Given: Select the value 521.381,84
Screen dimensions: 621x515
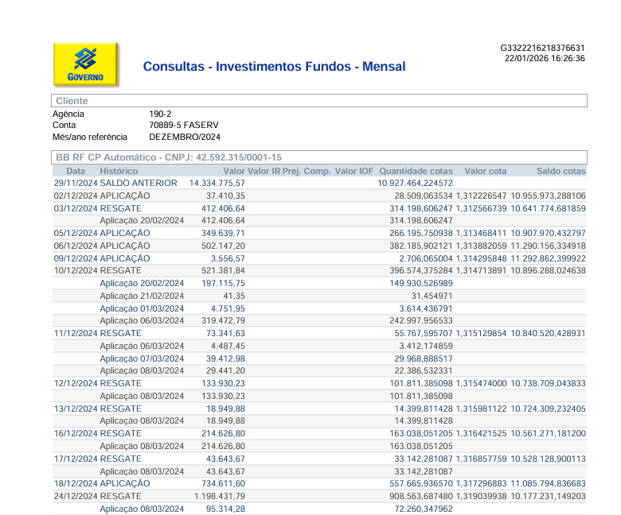Looking at the screenshot, I should click(223, 270).
